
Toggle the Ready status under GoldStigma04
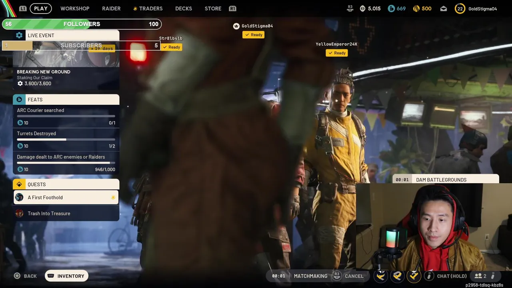coord(253,35)
